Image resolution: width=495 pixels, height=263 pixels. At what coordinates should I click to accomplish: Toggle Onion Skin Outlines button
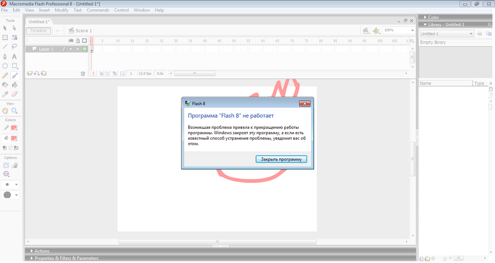tap(107, 74)
